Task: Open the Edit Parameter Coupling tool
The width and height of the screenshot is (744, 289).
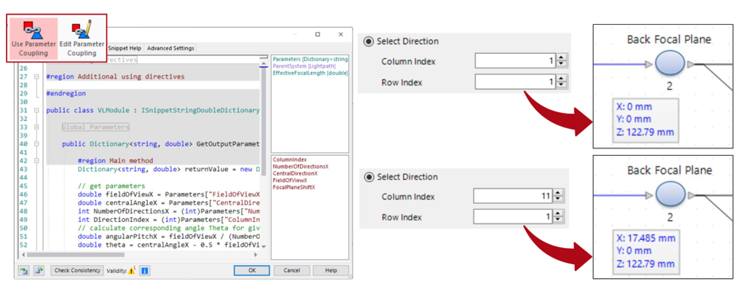Action: point(82,39)
